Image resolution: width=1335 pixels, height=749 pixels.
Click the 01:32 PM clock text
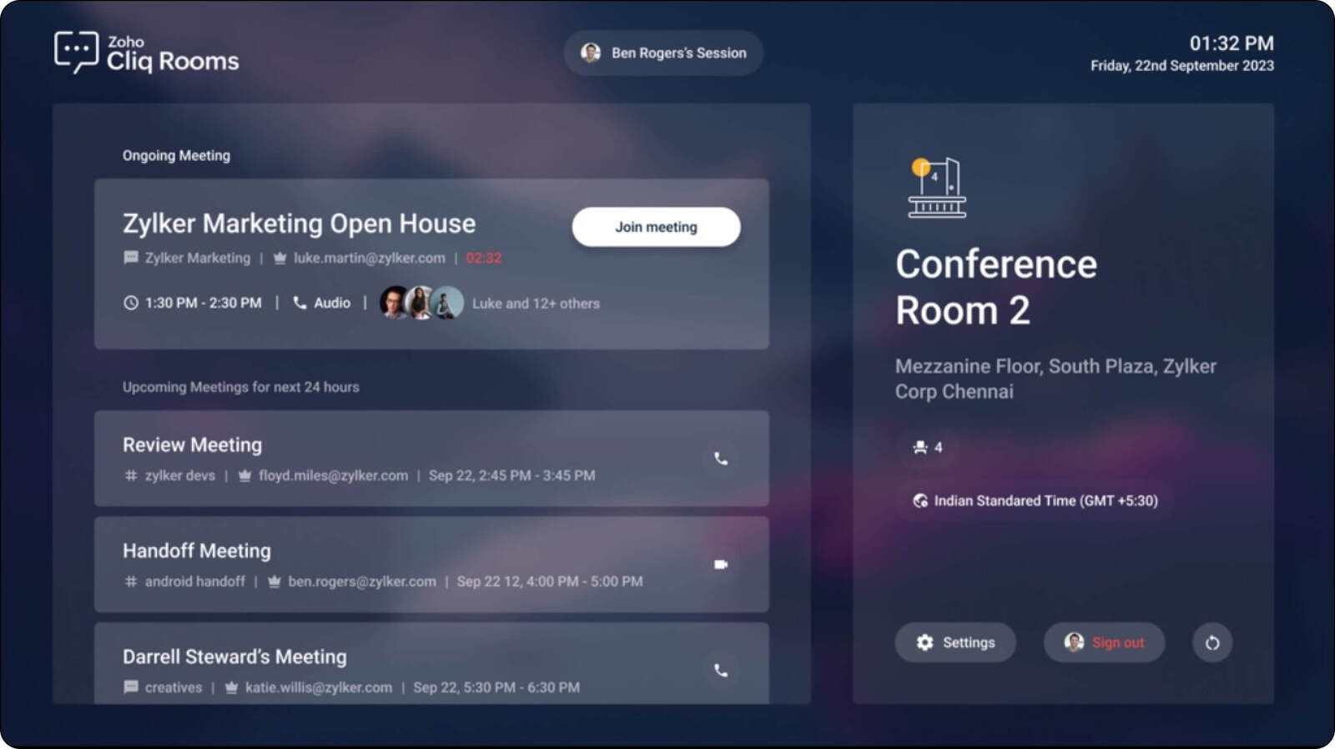(1232, 43)
